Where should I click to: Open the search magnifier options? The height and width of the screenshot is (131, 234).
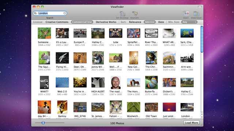point(35,13)
